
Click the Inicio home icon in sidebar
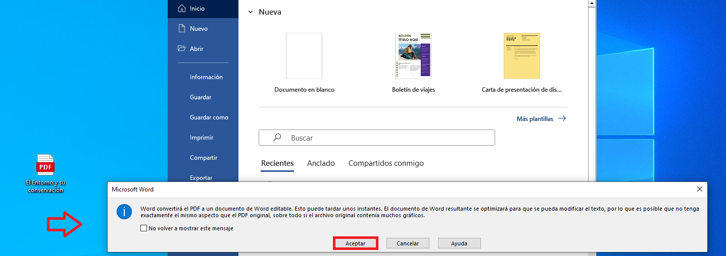coord(182,9)
